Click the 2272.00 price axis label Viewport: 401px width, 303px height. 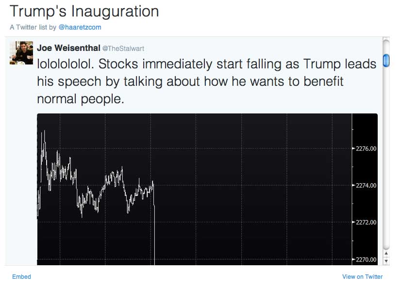tap(366, 222)
